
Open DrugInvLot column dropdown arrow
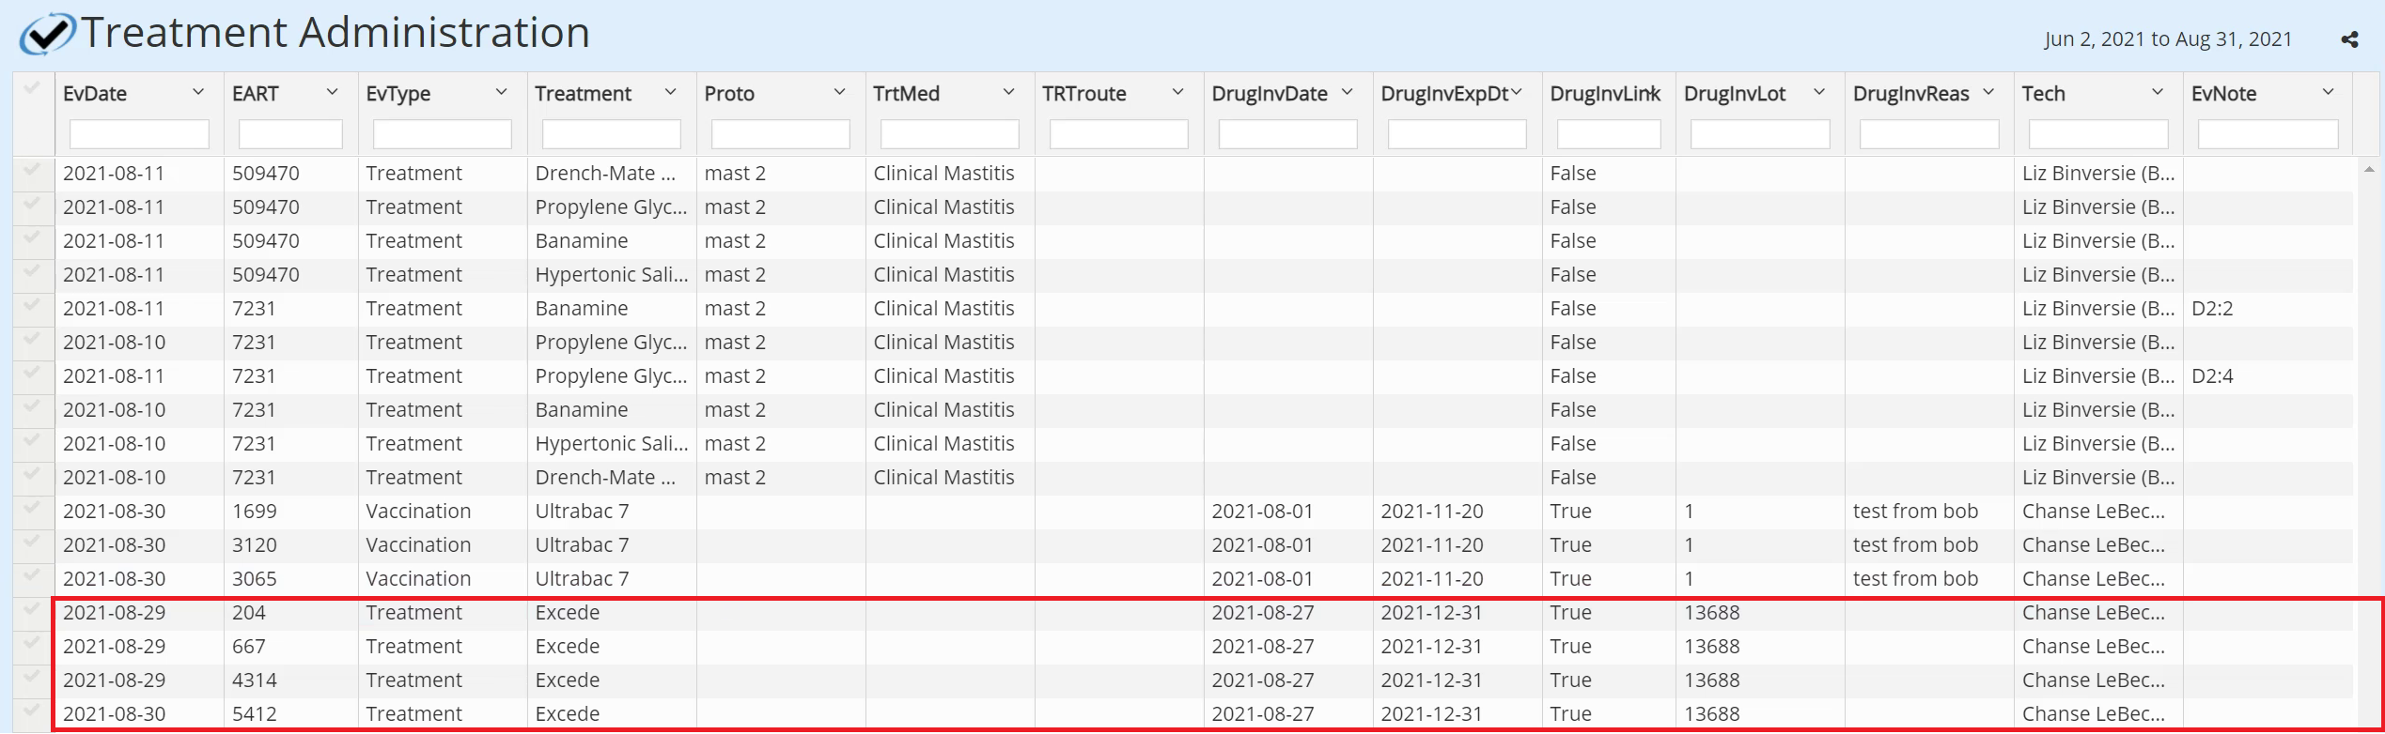click(1818, 92)
